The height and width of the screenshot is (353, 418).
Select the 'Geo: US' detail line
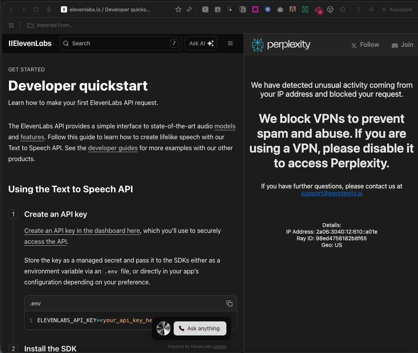(332, 245)
